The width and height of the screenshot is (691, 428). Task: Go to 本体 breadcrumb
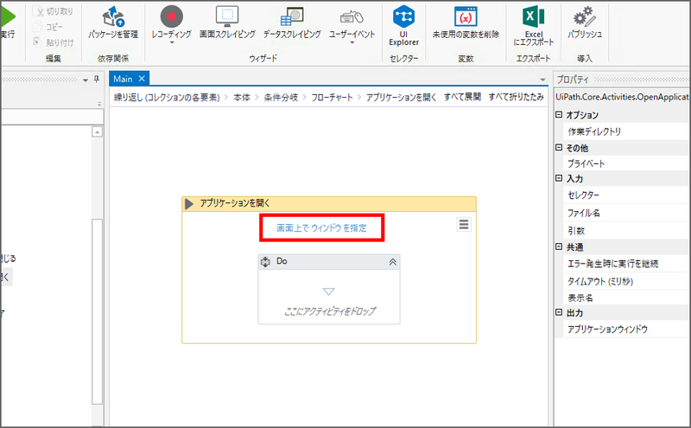(242, 98)
